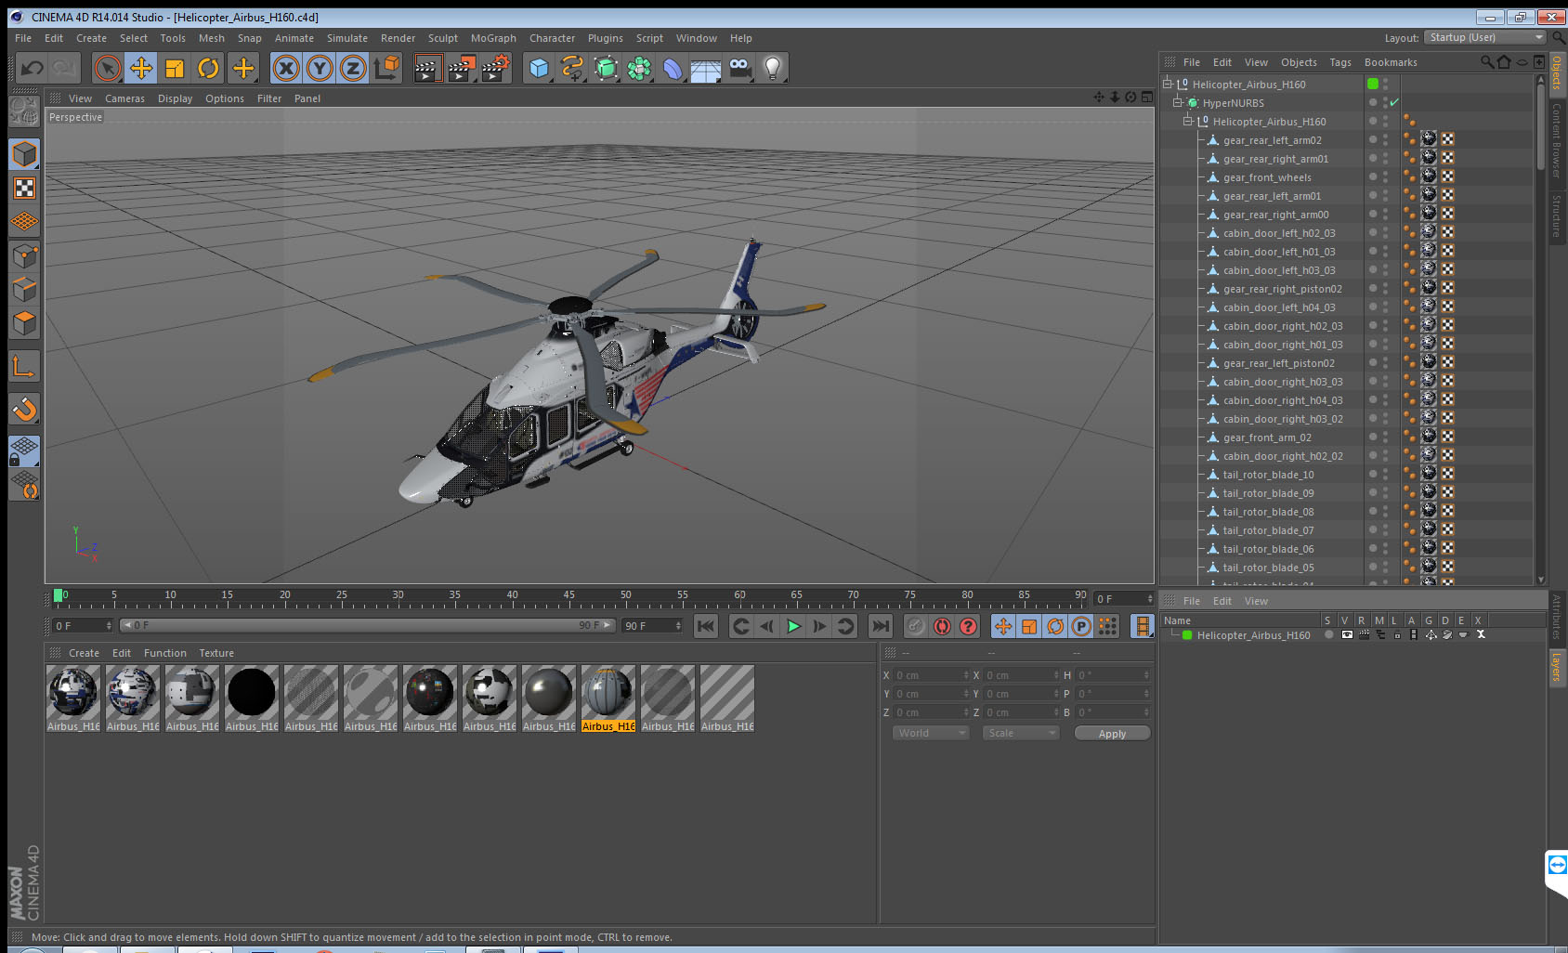Click the Apply button
Screen dimensions: 1568x953
pyautogui.click(x=1112, y=733)
